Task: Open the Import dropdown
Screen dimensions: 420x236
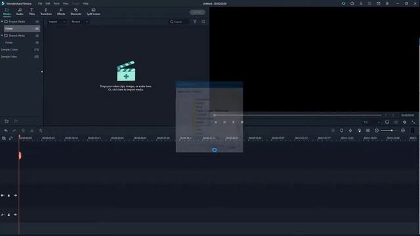Action: click(x=57, y=22)
